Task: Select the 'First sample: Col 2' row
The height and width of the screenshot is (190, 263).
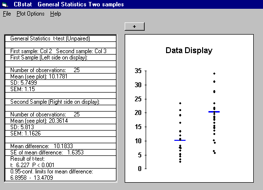Action: tap(60, 51)
